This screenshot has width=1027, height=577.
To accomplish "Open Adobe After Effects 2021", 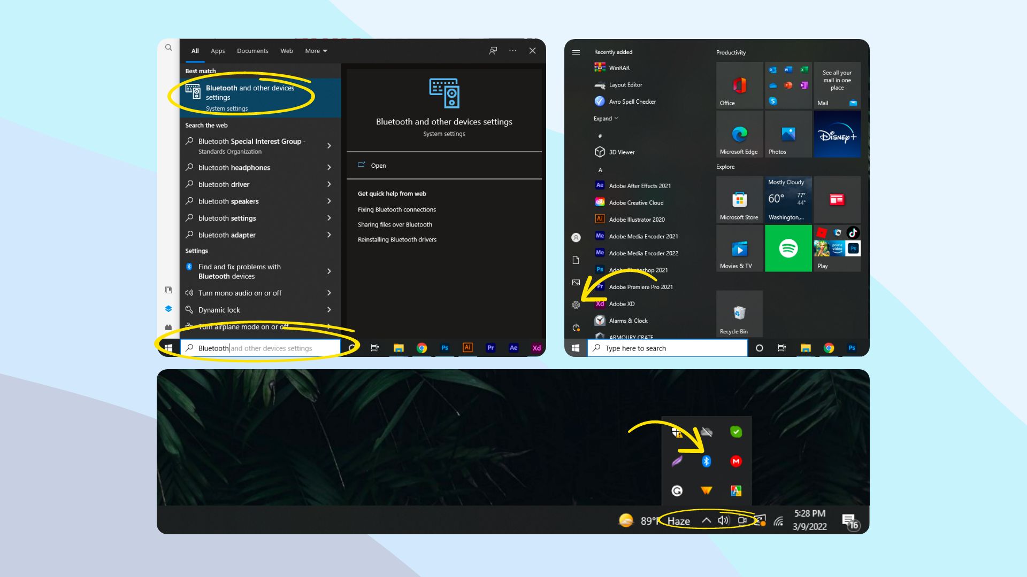I will point(638,185).
